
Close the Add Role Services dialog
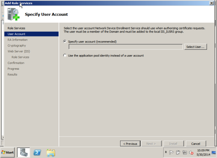click(211, 3)
